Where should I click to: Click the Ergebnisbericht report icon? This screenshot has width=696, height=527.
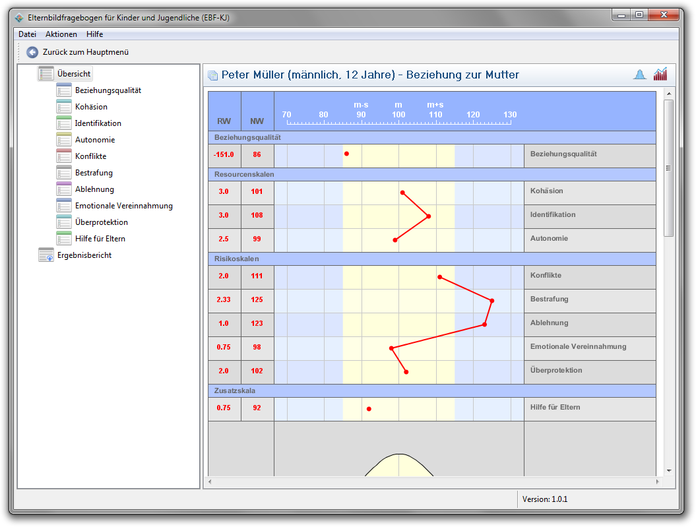tap(46, 255)
